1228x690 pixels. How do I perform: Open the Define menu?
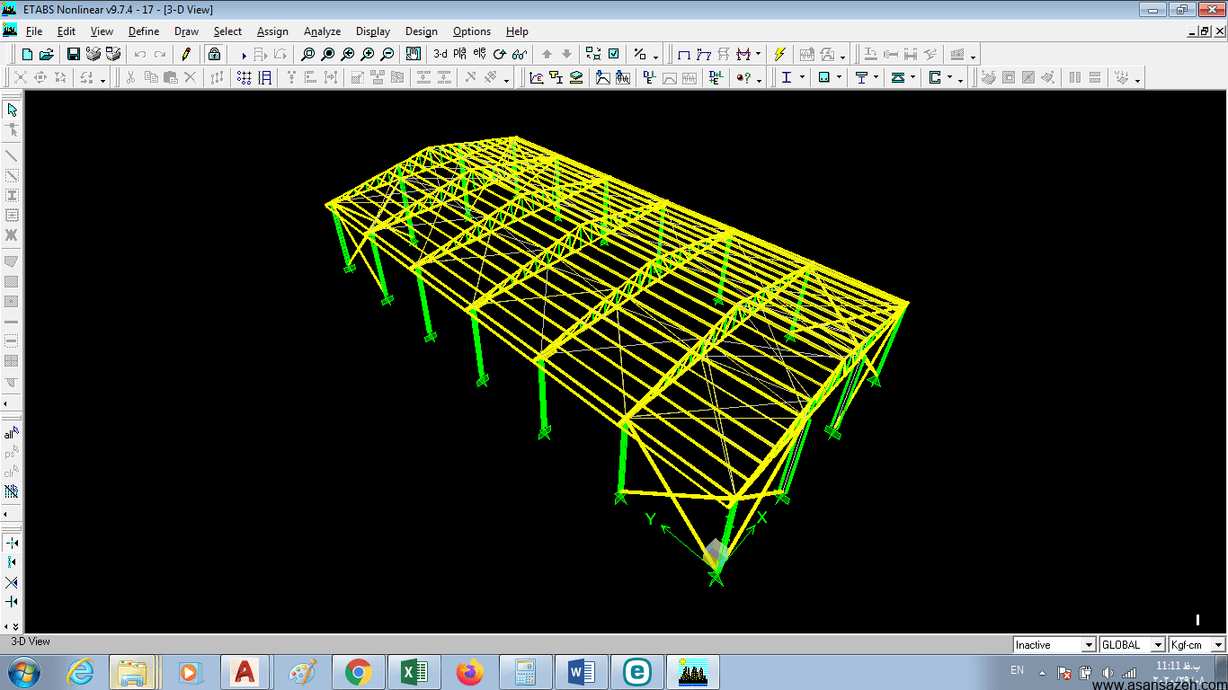pos(144,31)
